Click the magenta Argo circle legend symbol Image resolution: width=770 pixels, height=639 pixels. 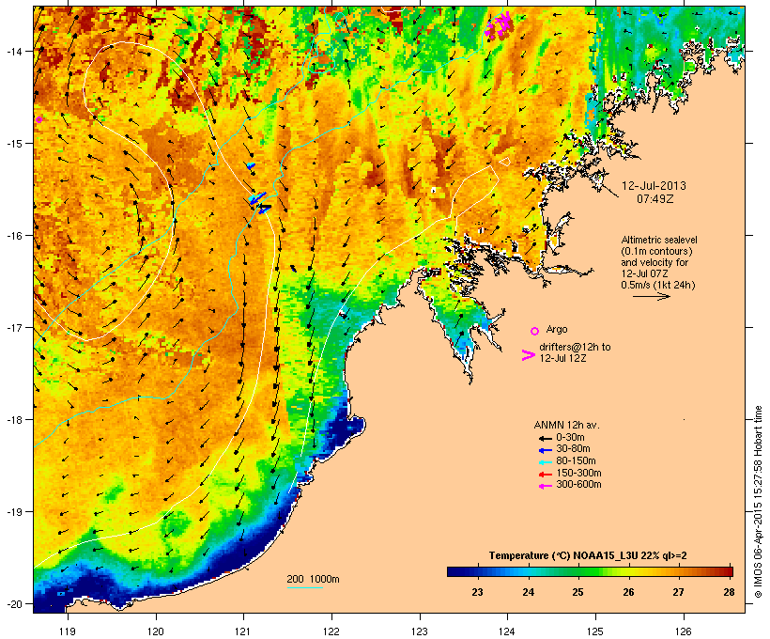tap(535, 331)
